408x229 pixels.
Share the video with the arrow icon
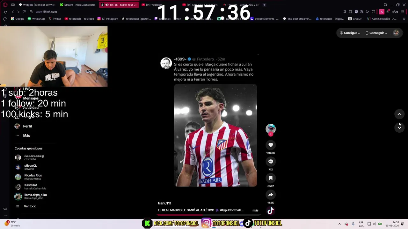tap(271, 195)
